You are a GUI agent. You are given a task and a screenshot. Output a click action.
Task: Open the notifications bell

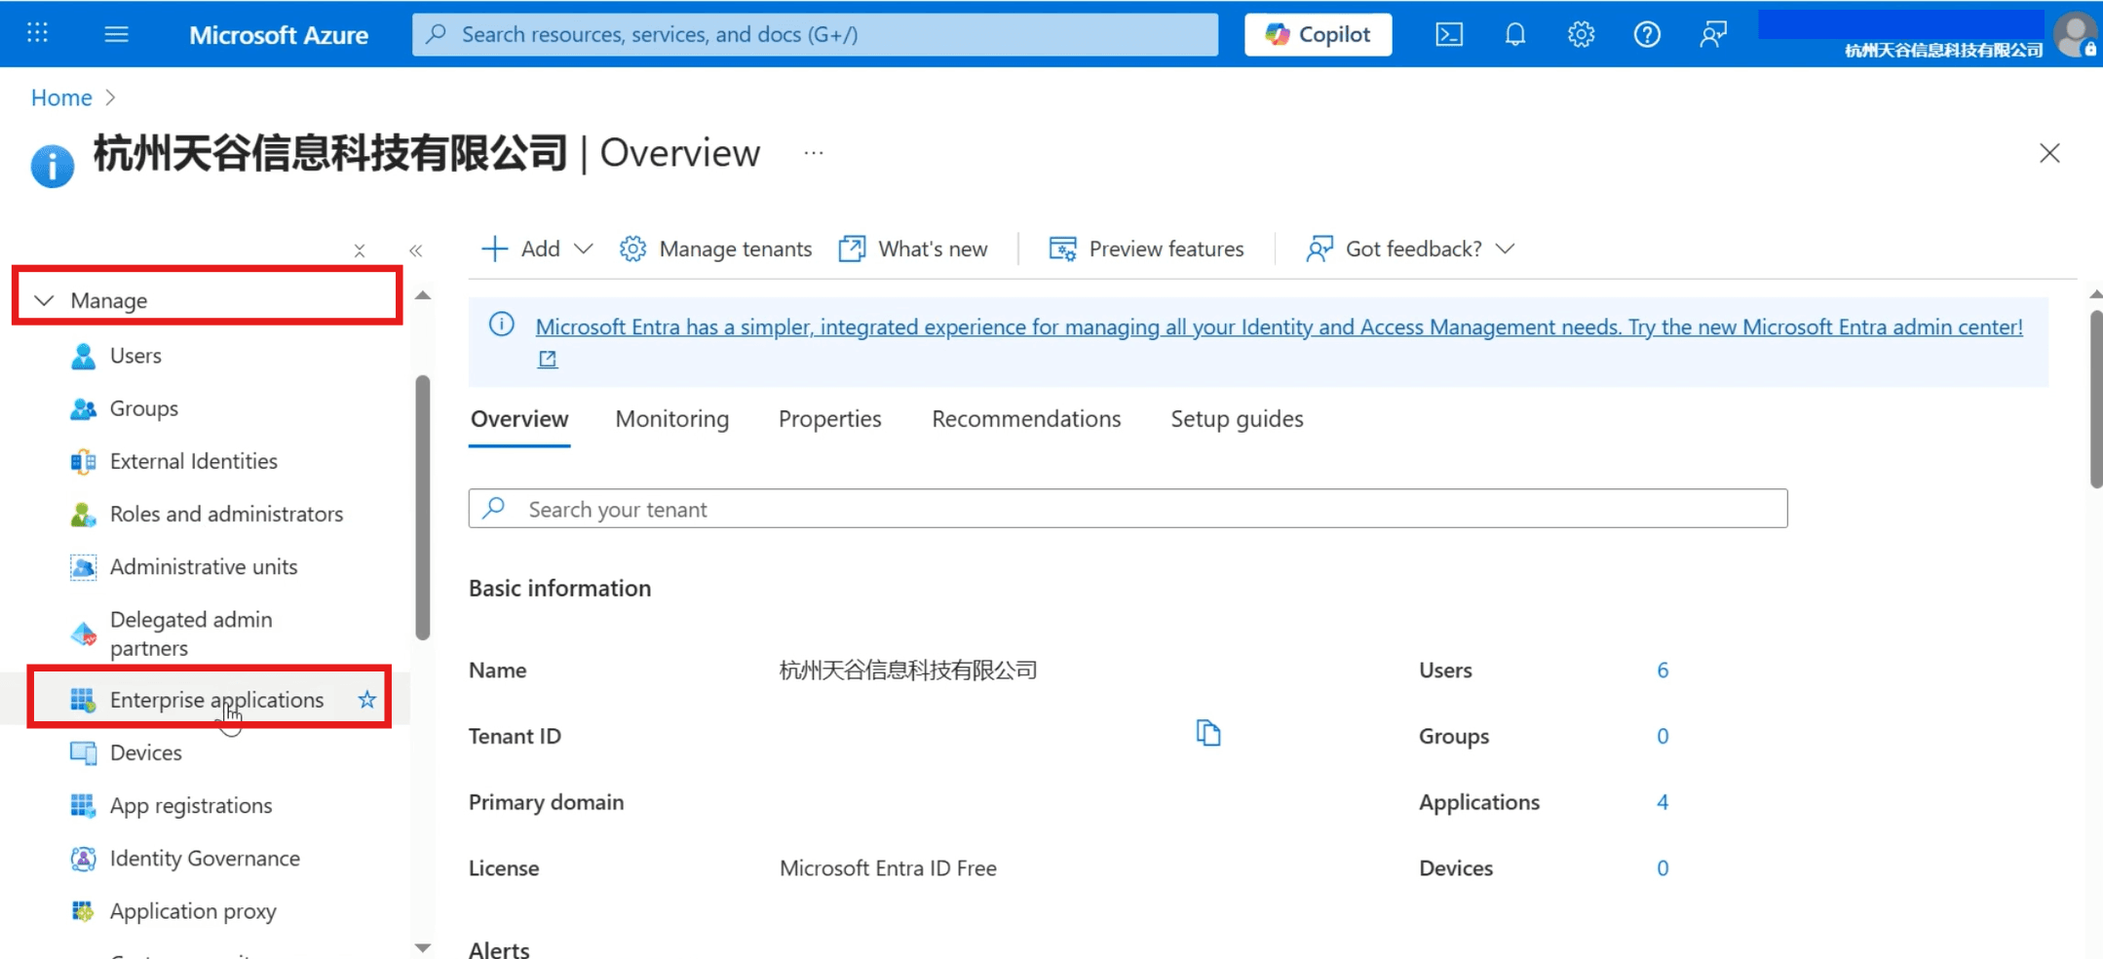[1514, 34]
